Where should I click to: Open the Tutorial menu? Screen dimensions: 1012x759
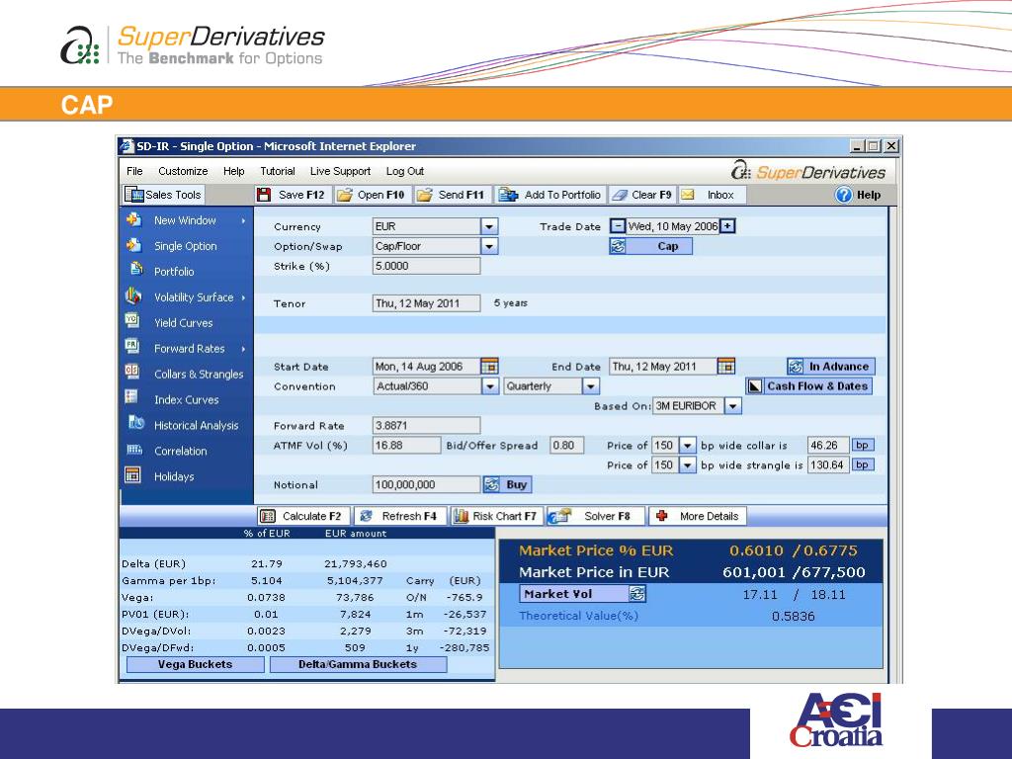click(x=278, y=171)
